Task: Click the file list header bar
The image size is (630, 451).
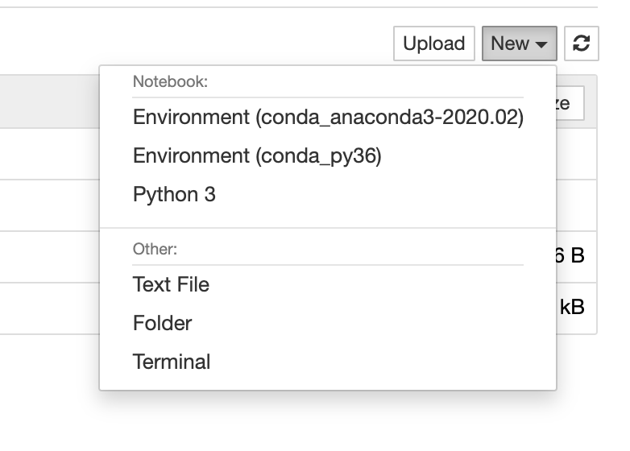Action: click(x=48, y=102)
